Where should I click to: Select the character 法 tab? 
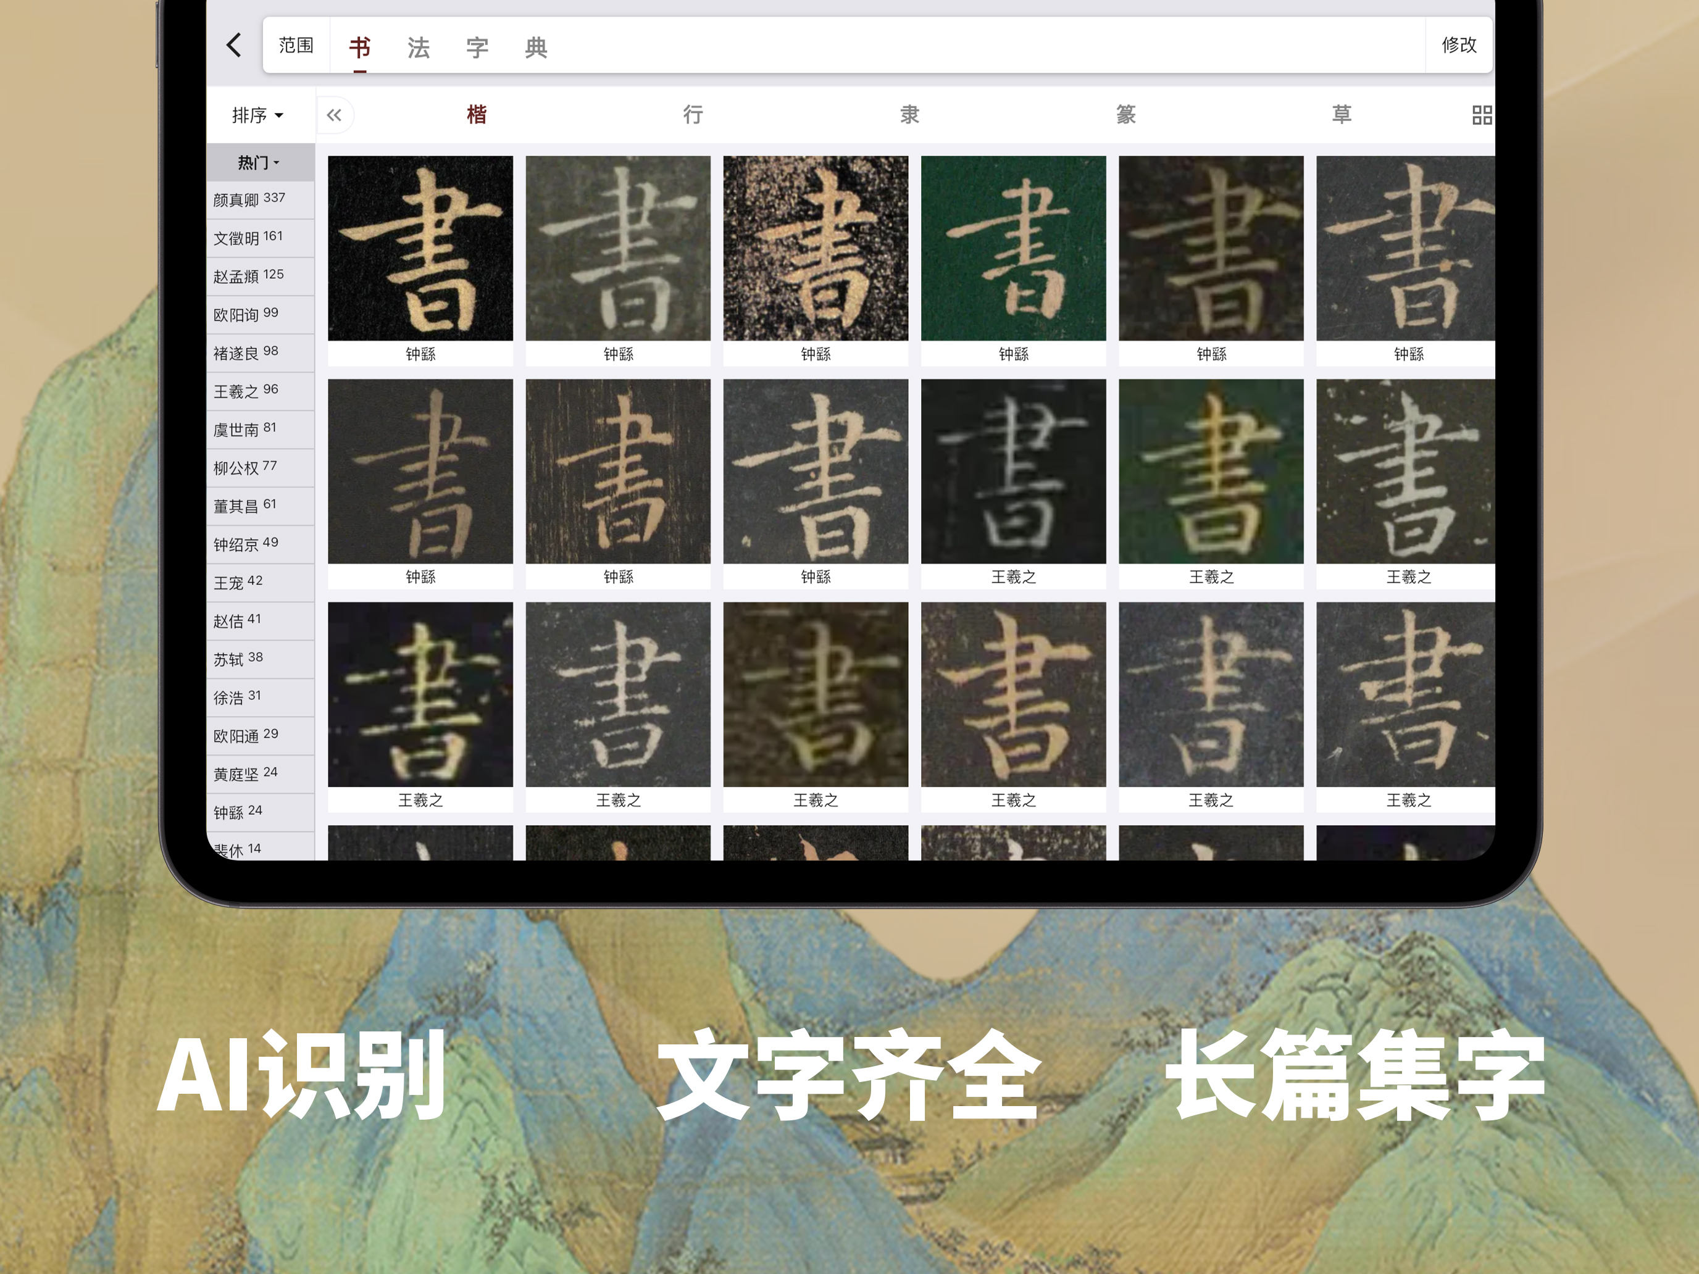[x=419, y=48]
